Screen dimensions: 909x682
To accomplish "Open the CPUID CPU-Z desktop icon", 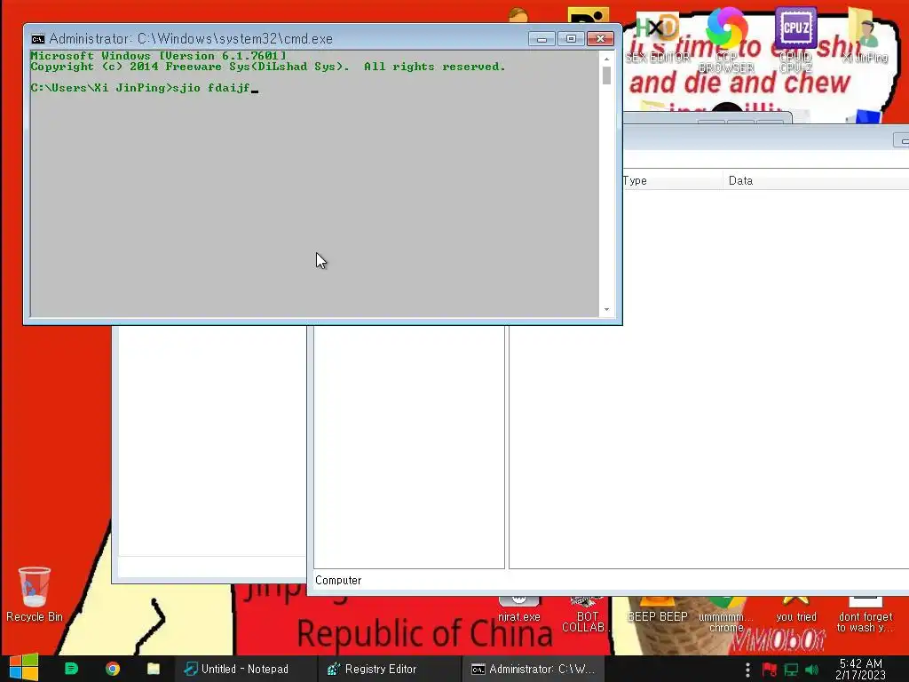I will click(x=796, y=39).
